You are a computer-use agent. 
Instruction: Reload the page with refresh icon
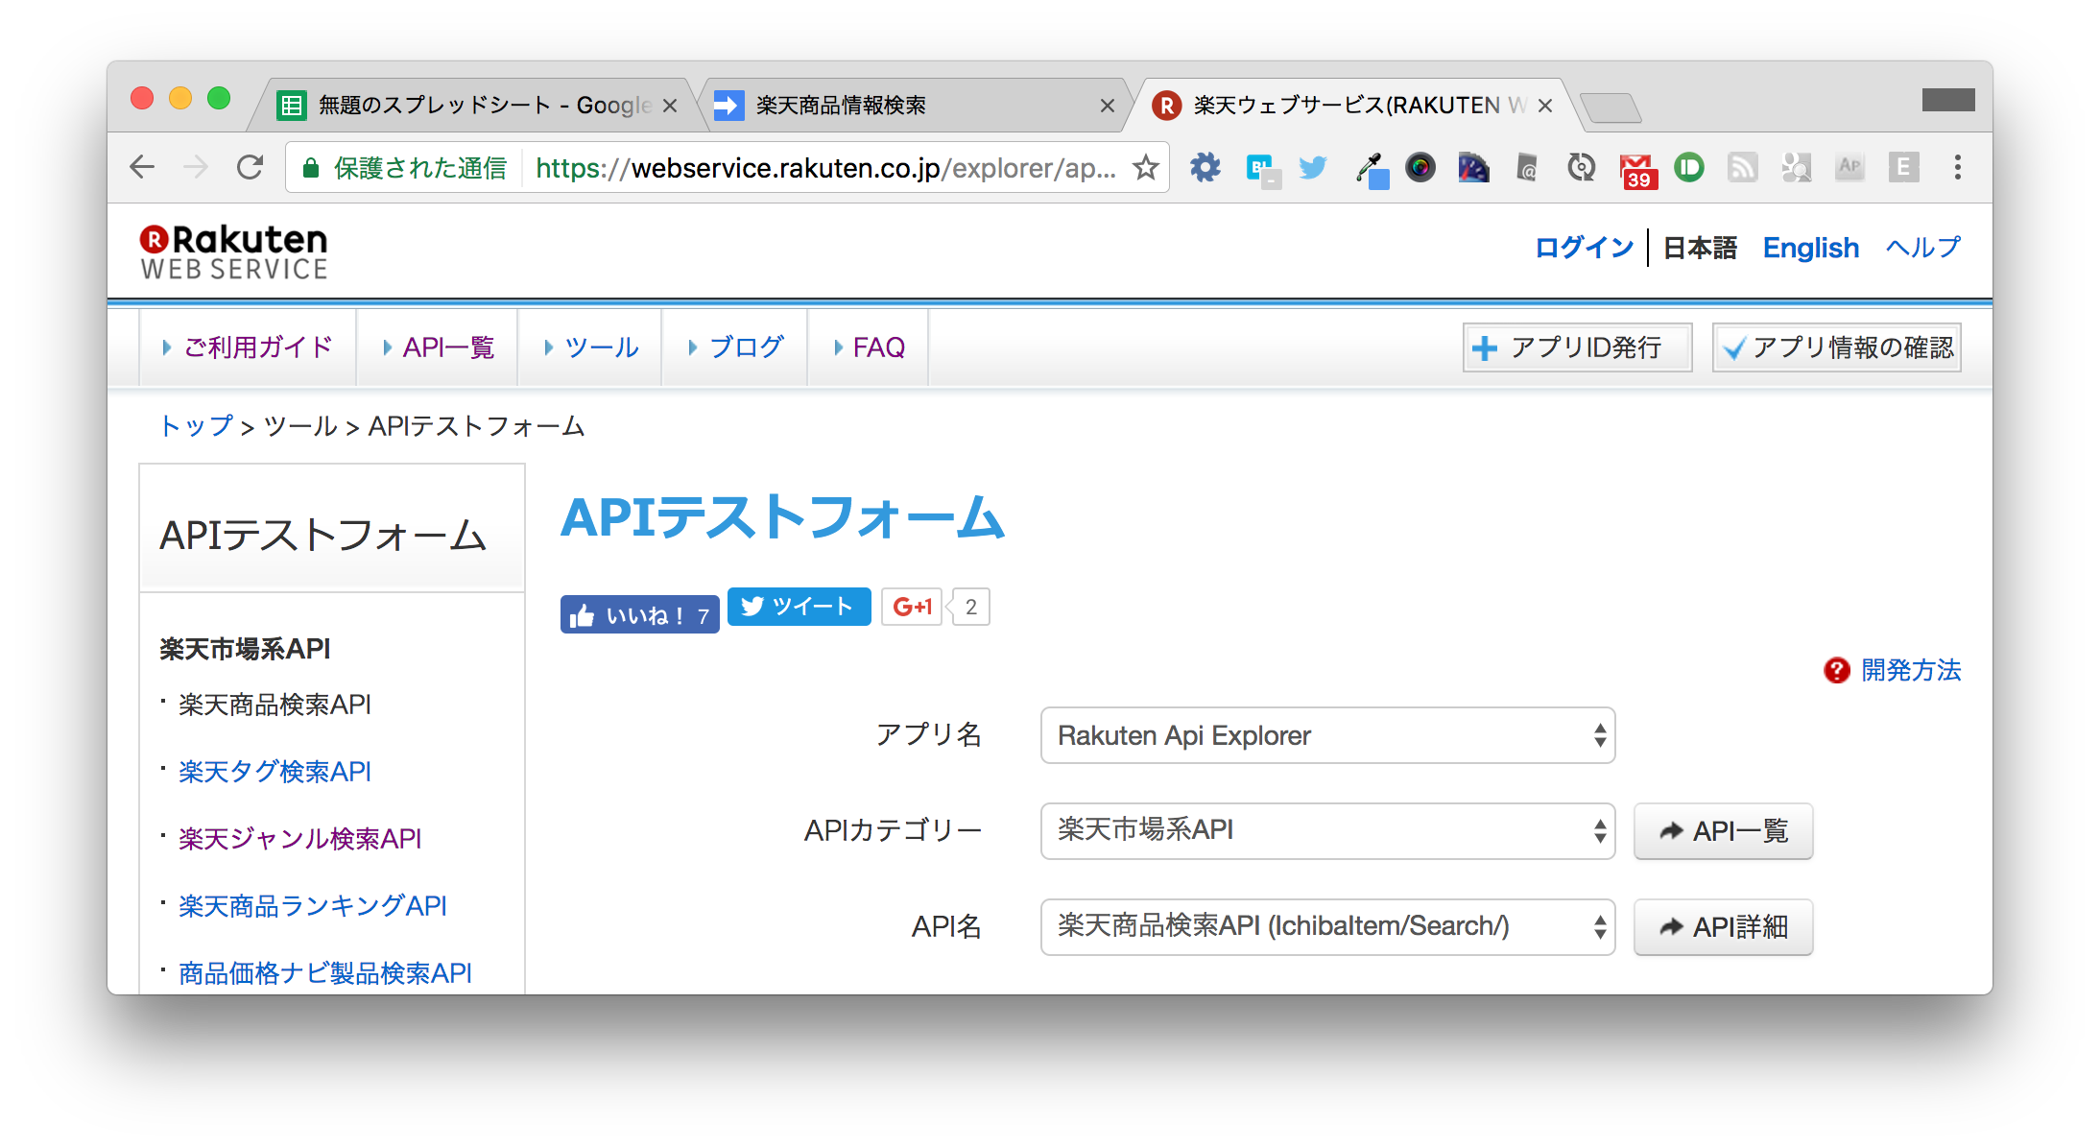(x=251, y=167)
